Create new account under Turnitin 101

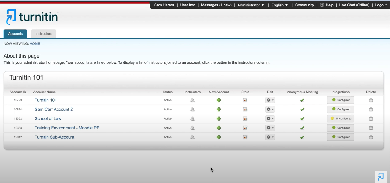pyautogui.click(x=219, y=100)
